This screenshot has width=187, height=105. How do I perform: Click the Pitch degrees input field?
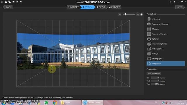155,81
